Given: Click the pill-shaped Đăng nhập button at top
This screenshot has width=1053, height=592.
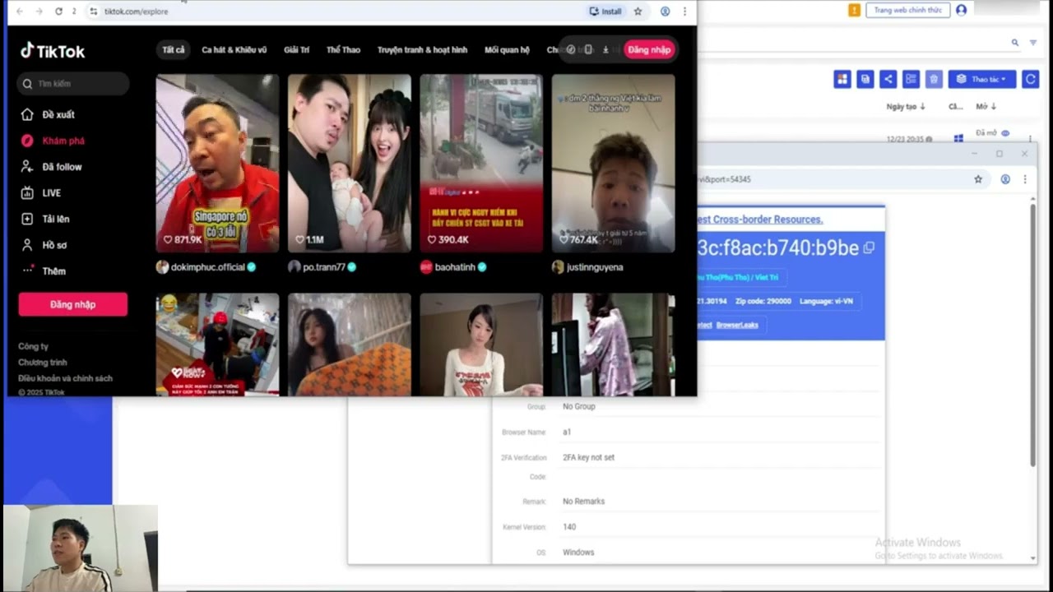Looking at the screenshot, I should tap(649, 50).
